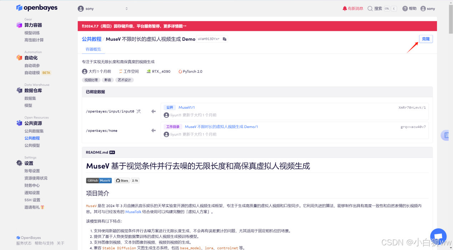Open 邀请有礼 in sidebar
Image resolution: width=453 pixels, height=250 pixels.
click(34, 207)
